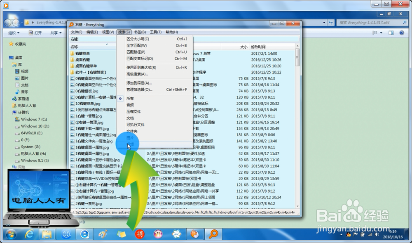Click the Explorer search box
The width and height of the screenshot is (412, 243).
pos(372,23)
